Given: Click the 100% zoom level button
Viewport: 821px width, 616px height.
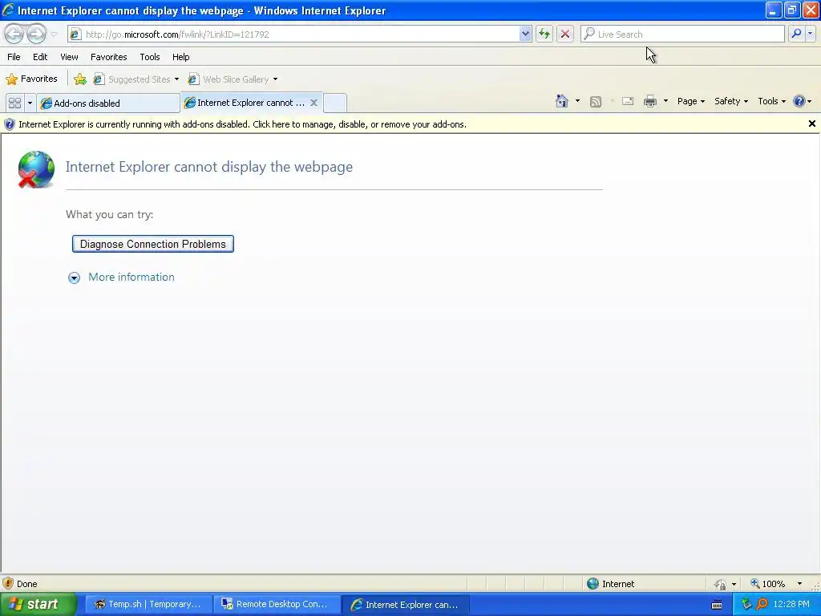Looking at the screenshot, I should point(767,584).
